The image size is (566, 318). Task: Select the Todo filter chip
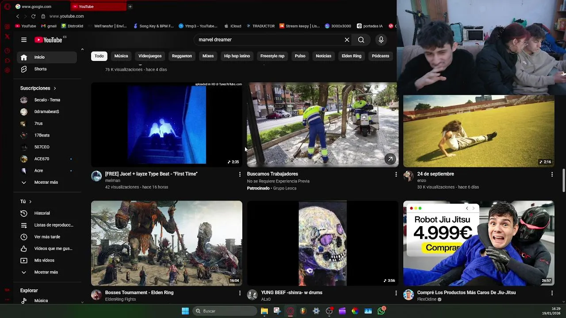coord(99,56)
